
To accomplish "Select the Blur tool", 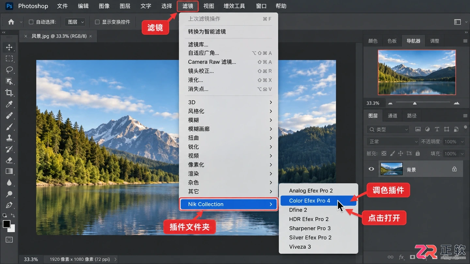I will pyautogui.click(x=9, y=183).
